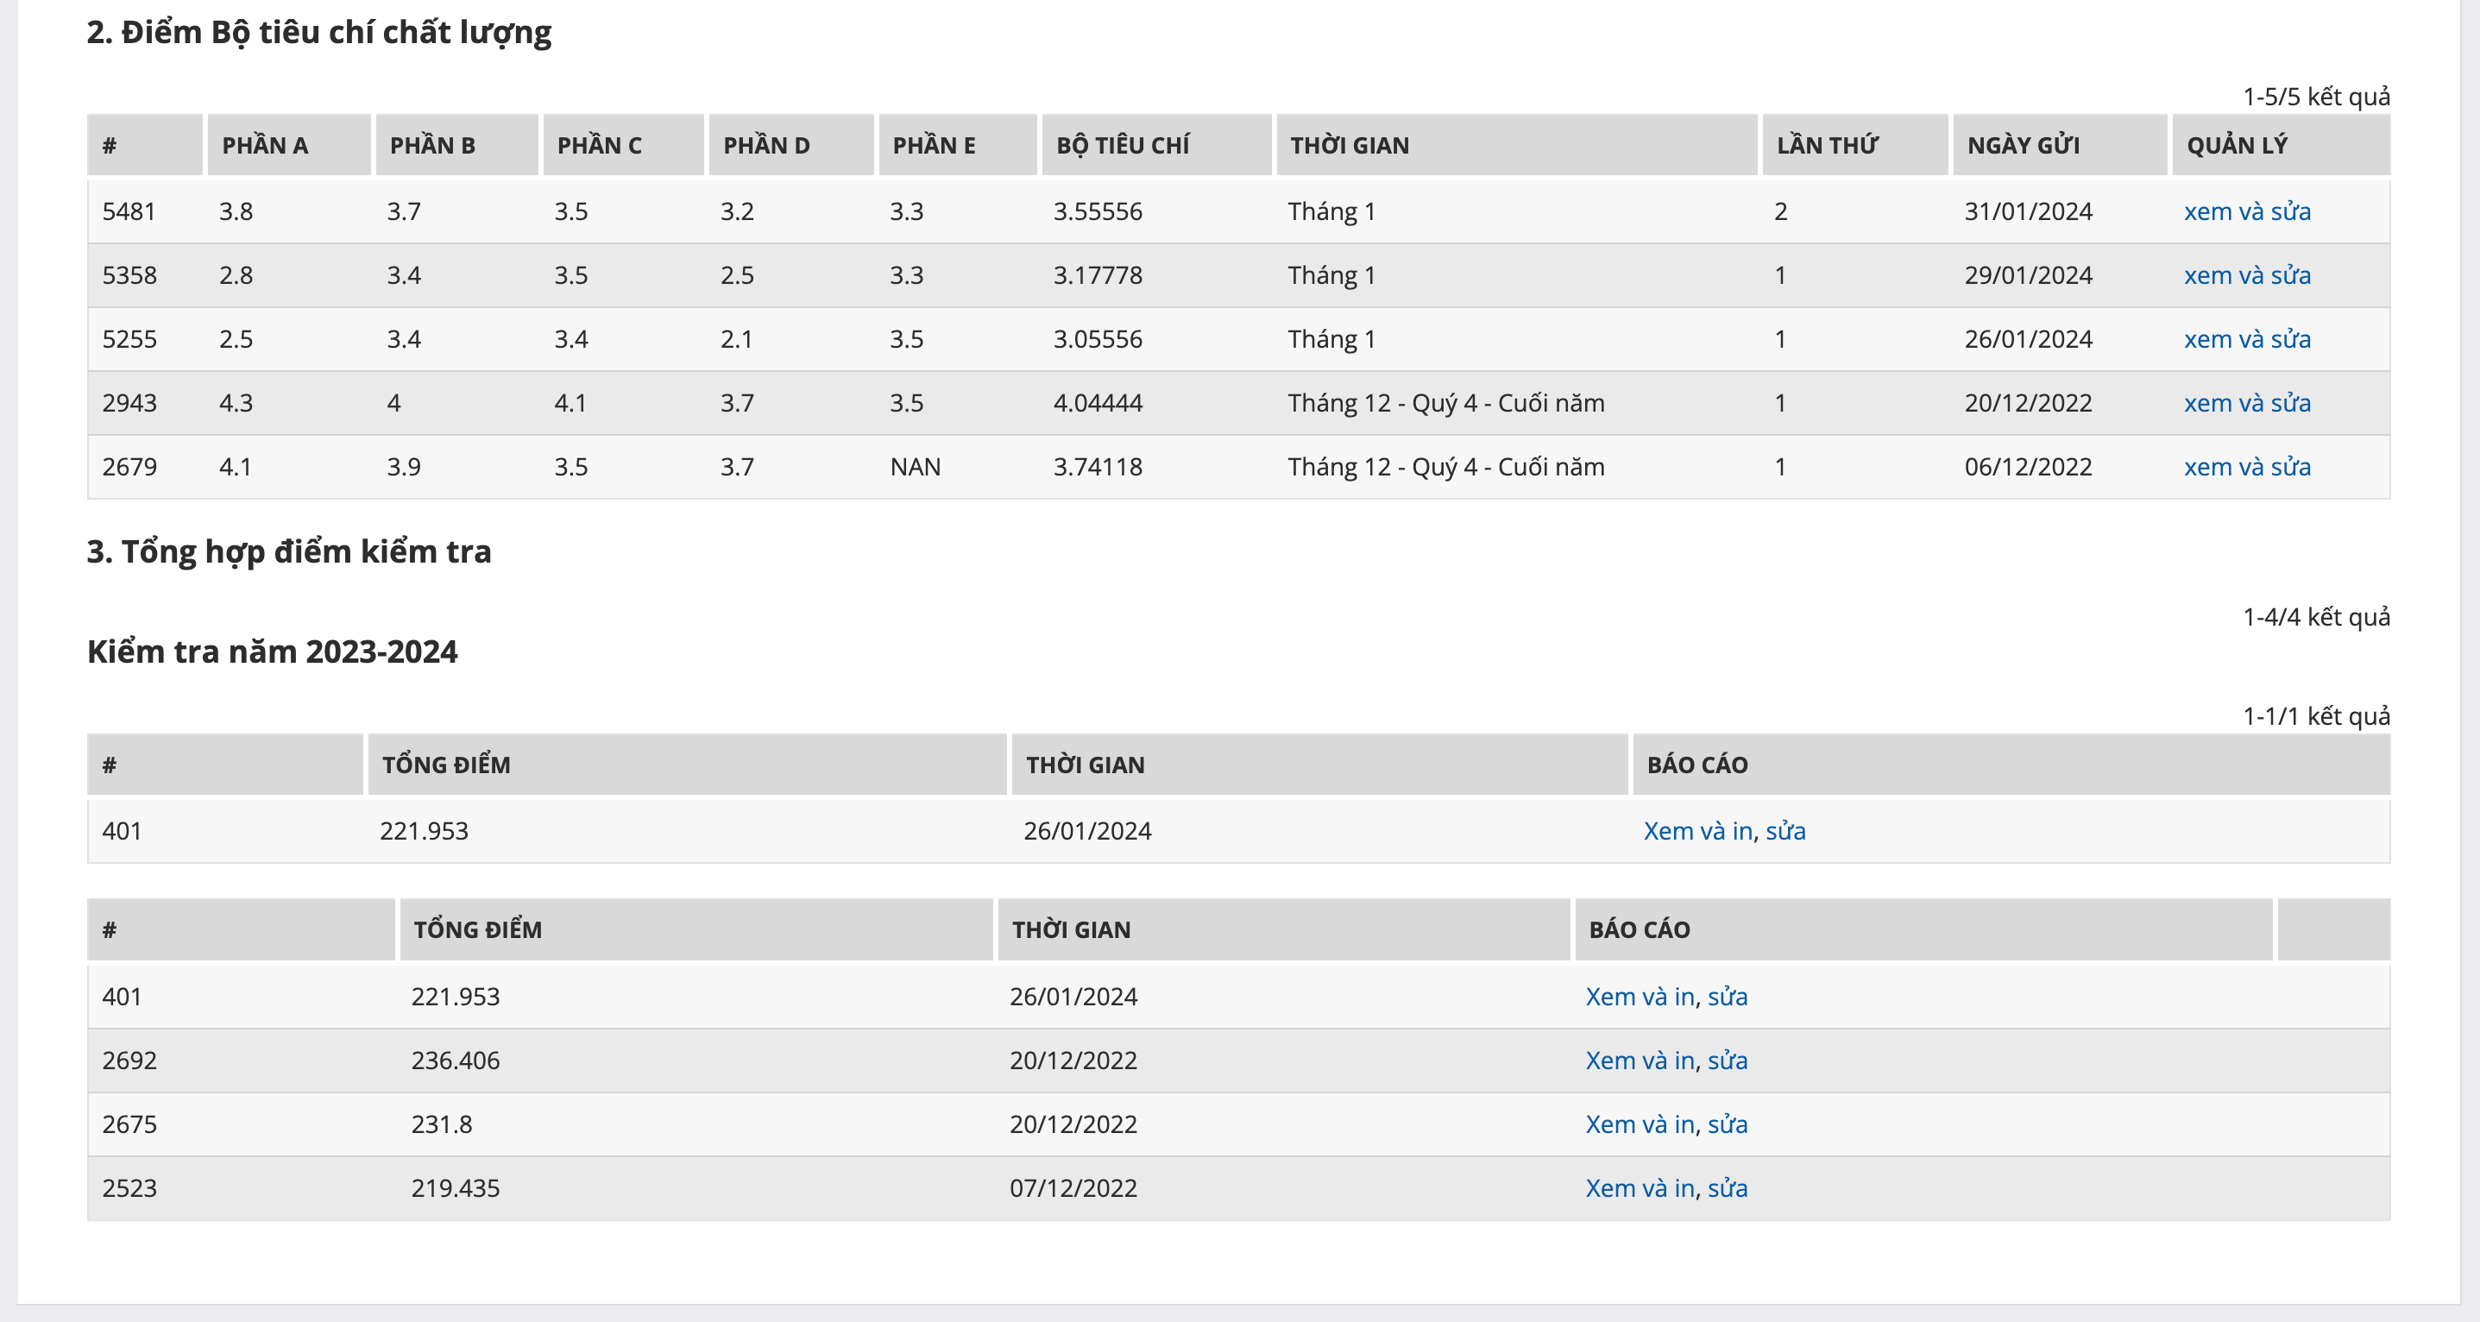Open 'xem và sửa' for row 5255

tap(2246, 339)
